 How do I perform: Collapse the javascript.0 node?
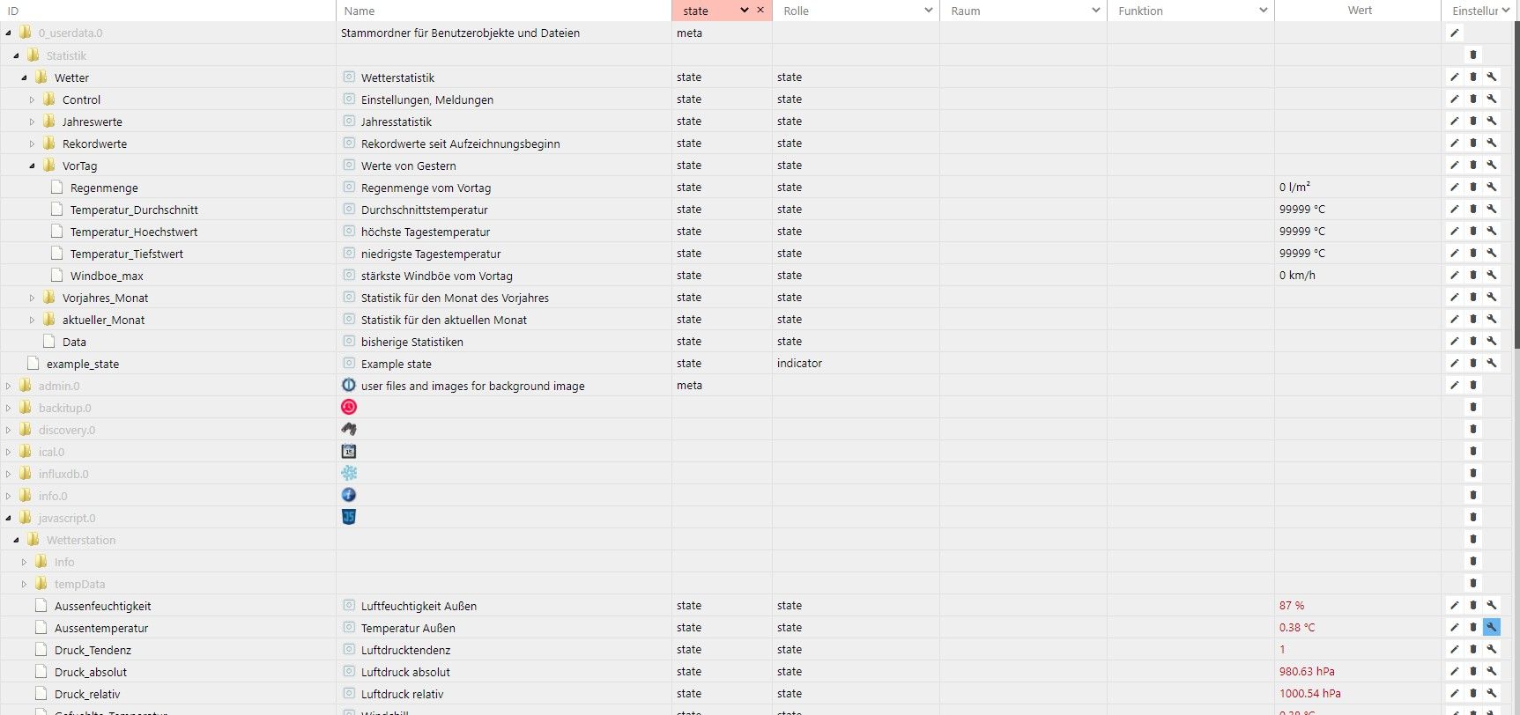pos(9,518)
